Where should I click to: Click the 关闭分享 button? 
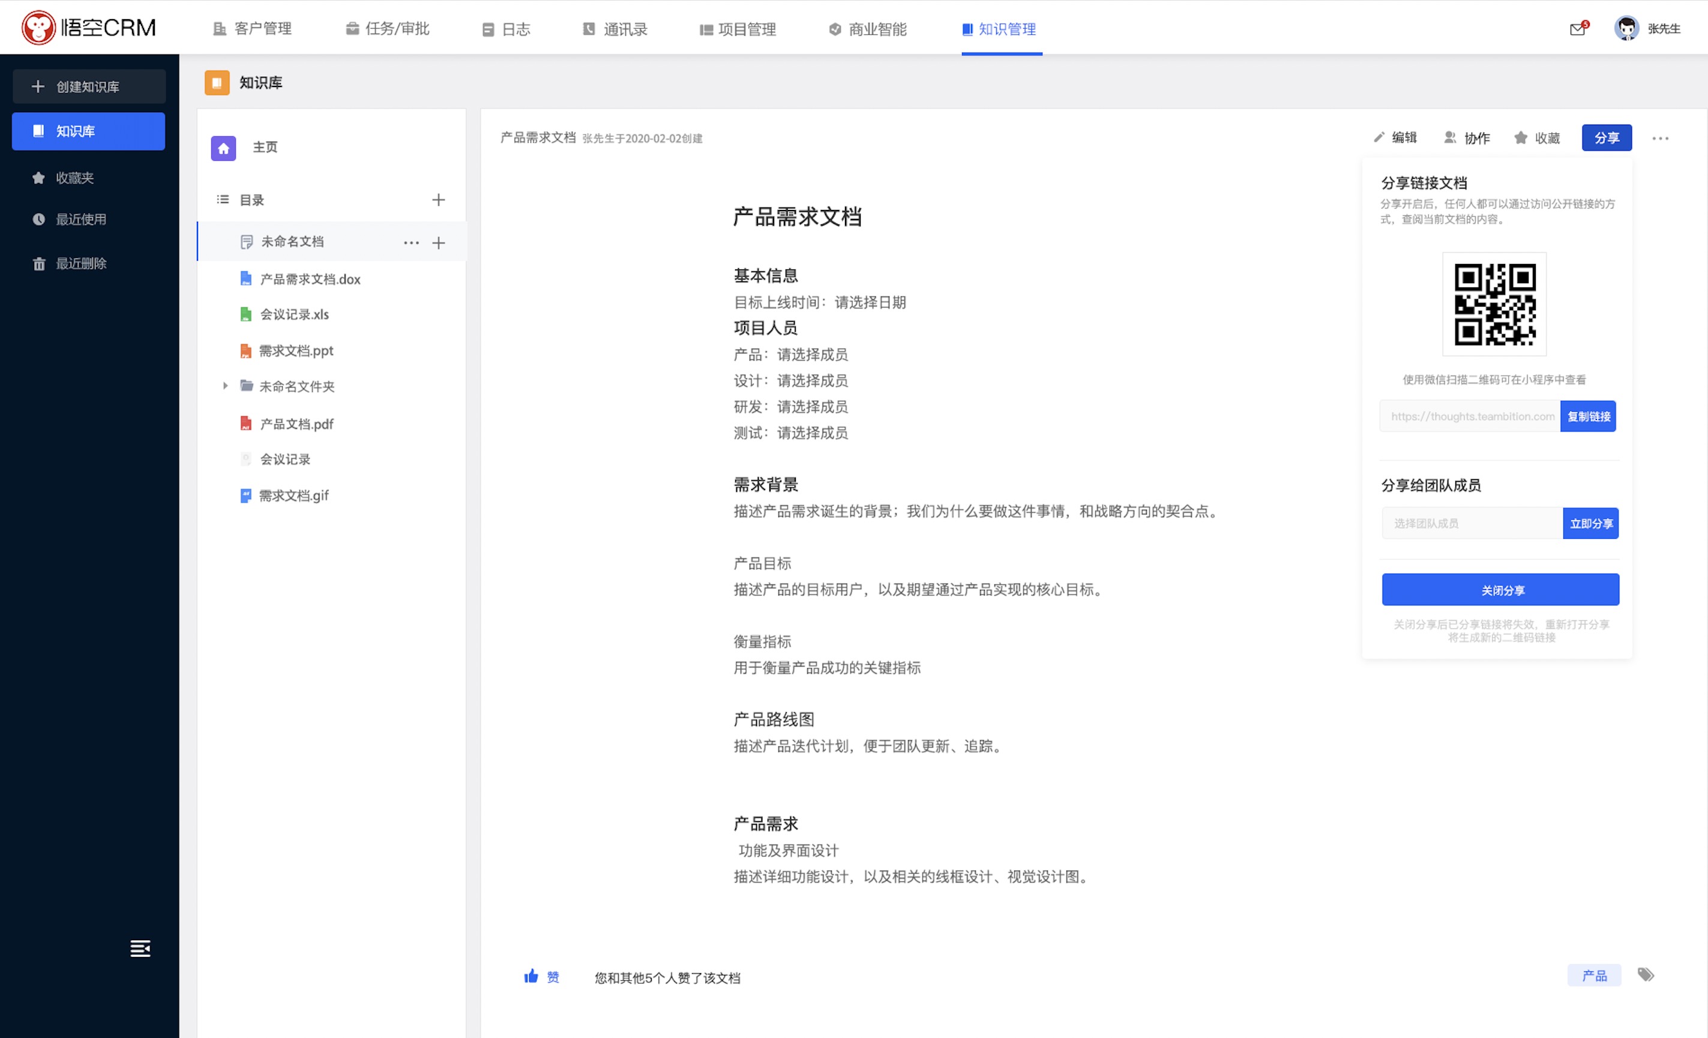coord(1501,590)
